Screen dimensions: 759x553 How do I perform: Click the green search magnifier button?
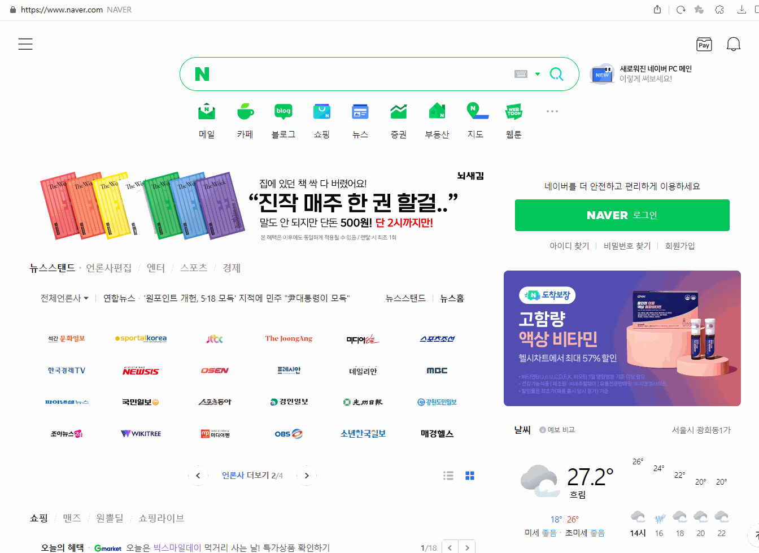click(557, 74)
